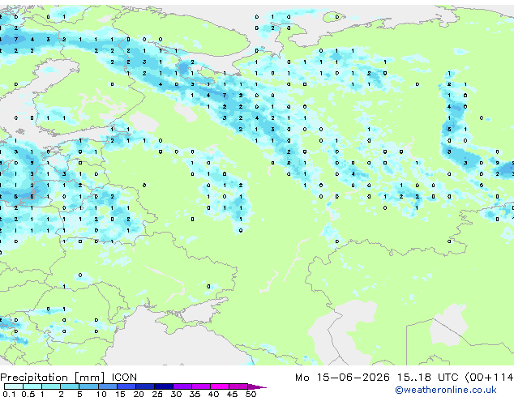This screenshot has width=514, height=397.
Task: Click the 'Precipitation [mm]' legend title
Action: coord(53,378)
